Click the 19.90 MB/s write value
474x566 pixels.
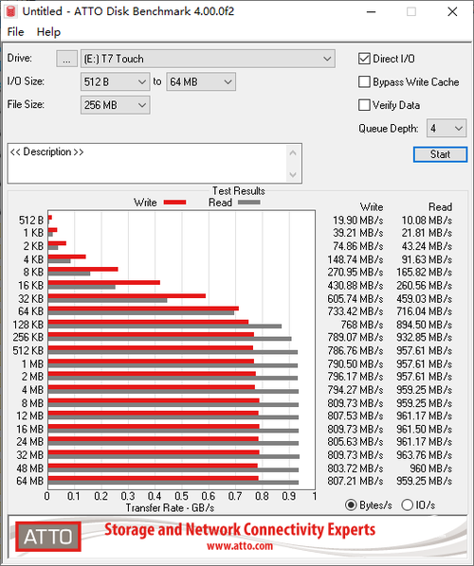357,221
